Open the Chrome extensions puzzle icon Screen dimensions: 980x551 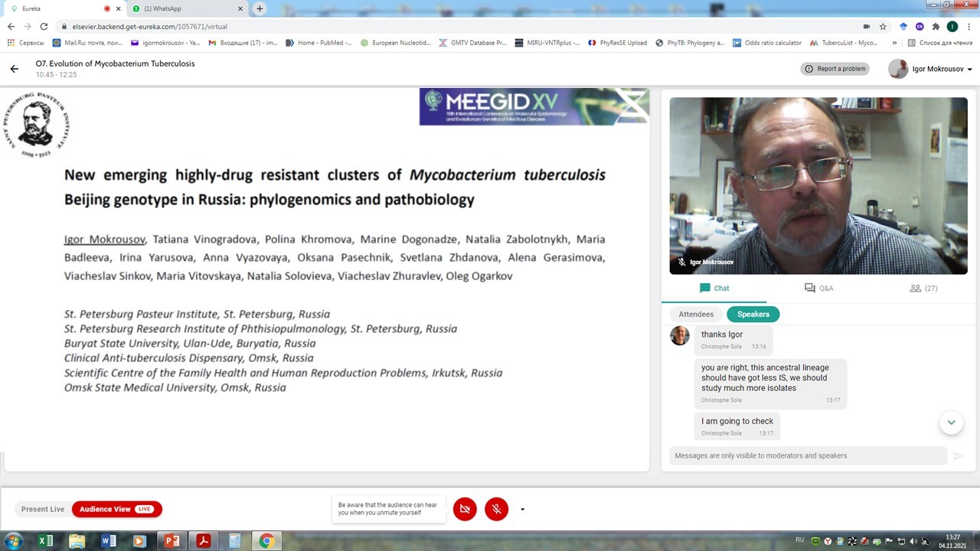click(x=936, y=26)
